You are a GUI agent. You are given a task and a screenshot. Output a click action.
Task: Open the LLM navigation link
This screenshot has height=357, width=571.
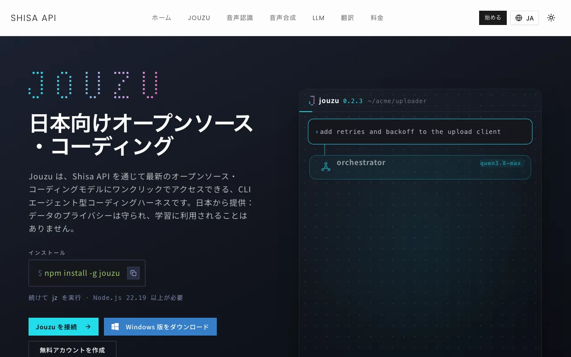(319, 18)
